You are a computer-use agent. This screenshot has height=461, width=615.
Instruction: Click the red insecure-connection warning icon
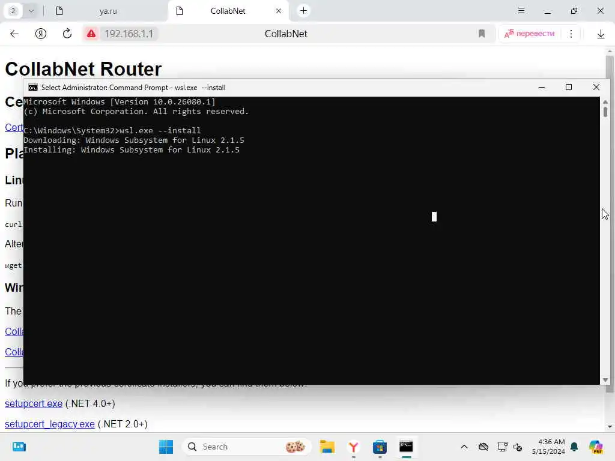pyautogui.click(x=91, y=34)
